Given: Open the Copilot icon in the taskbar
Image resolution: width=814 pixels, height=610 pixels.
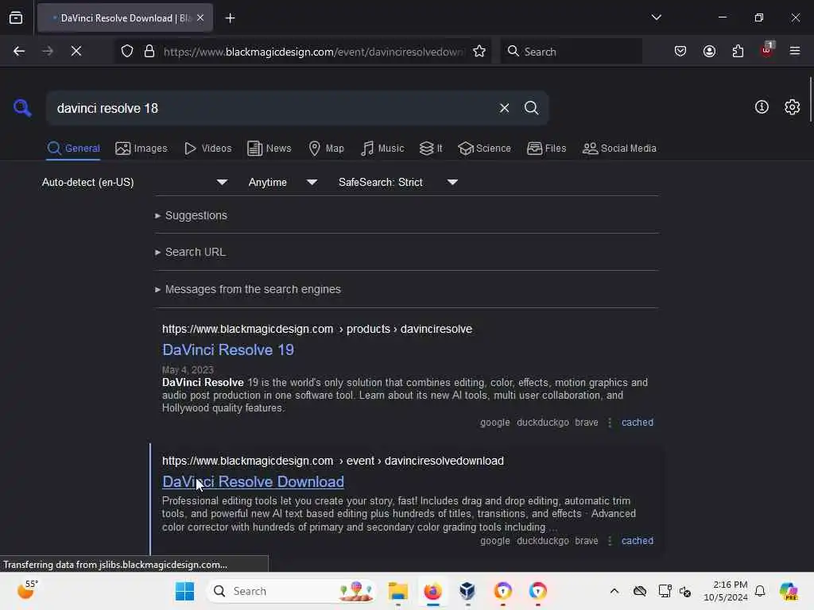Looking at the screenshot, I should (x=788, y=591).
